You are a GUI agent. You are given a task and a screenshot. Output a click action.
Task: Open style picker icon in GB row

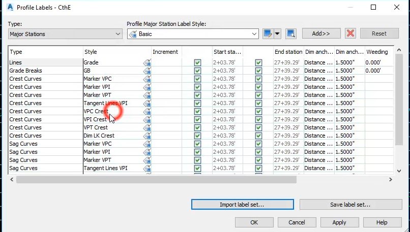pyautogui.click(x=148, y=71)
